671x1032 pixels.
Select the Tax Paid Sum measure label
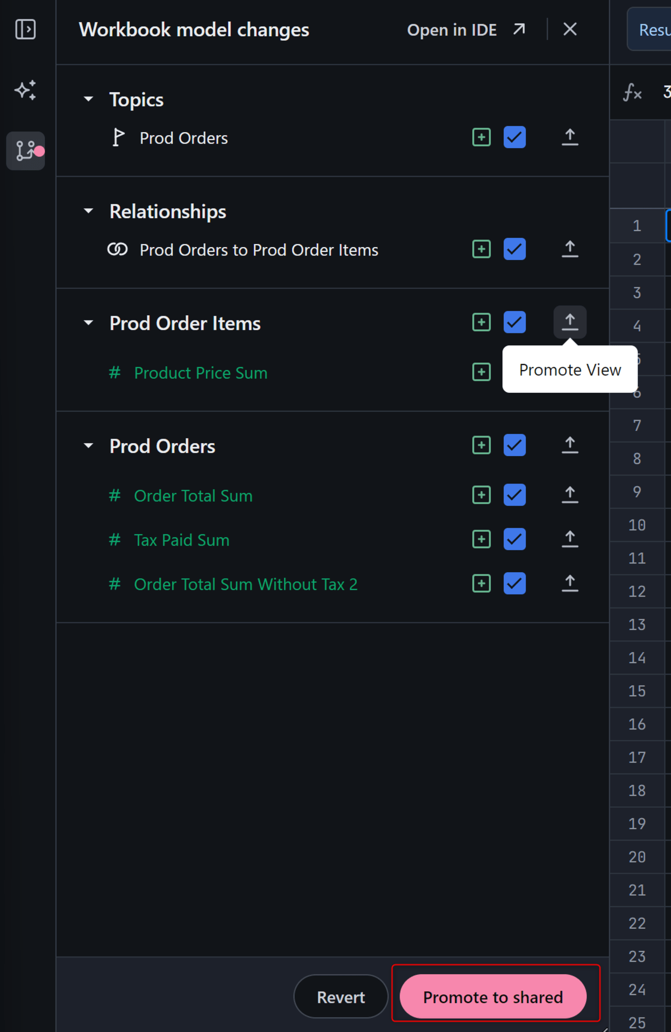(182, 540)
